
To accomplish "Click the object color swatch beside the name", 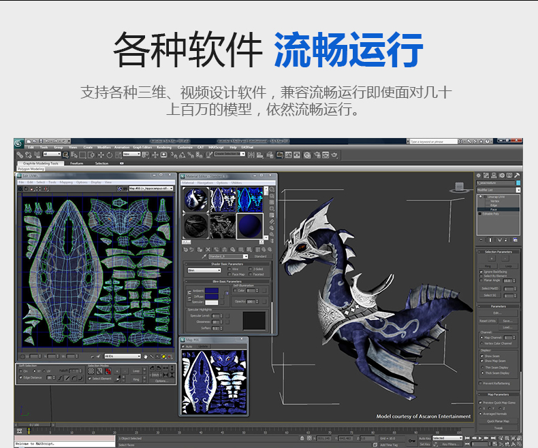I will (x=518, y=183).
